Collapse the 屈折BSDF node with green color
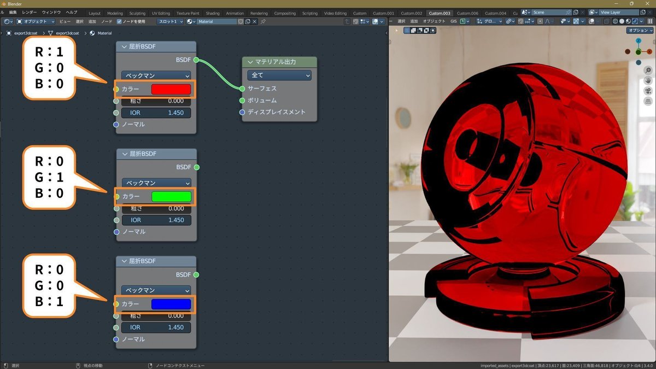656x369 pixels. coord(124,154)
